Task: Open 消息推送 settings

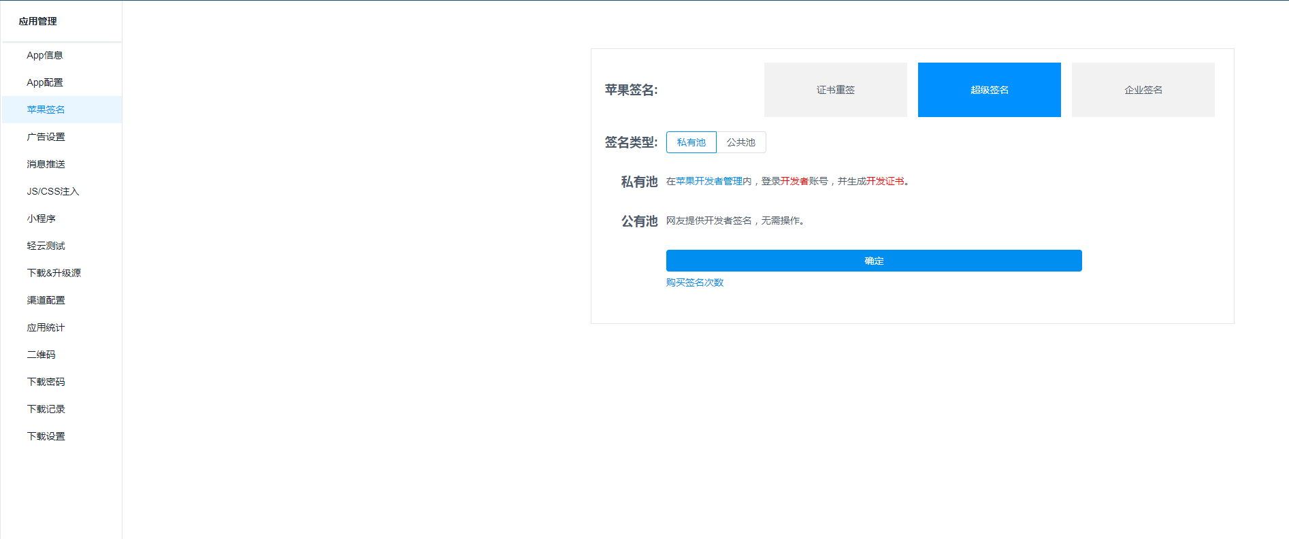Action: point(61,164)
